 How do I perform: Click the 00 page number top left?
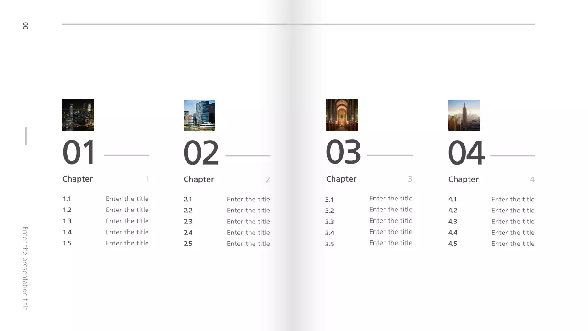(x=25, y=26)
